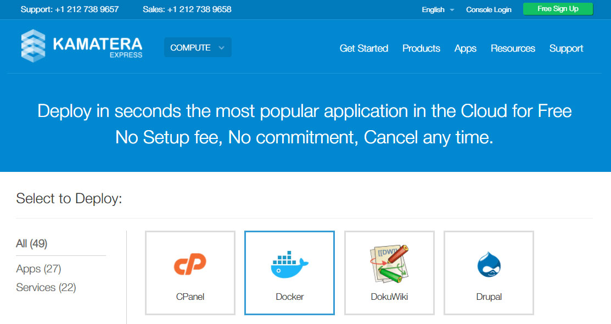Select the DokuWiki pencils icon
Viewport: 611px width, 324px height.
[389, 264]
